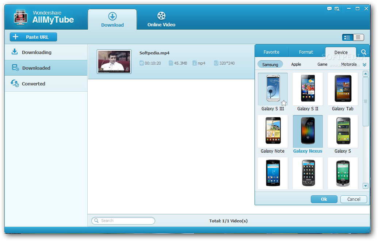
Task: Select the Galaxy S device
Action: pyautogui.click(x=343, y=134)
